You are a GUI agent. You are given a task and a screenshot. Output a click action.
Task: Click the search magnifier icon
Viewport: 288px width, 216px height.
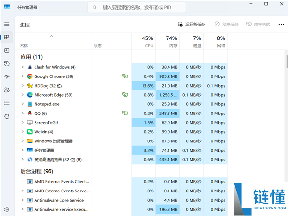click(x=95, y=7)
